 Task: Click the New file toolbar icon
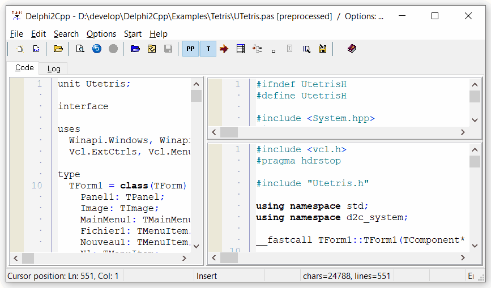[x=20, y=49]
